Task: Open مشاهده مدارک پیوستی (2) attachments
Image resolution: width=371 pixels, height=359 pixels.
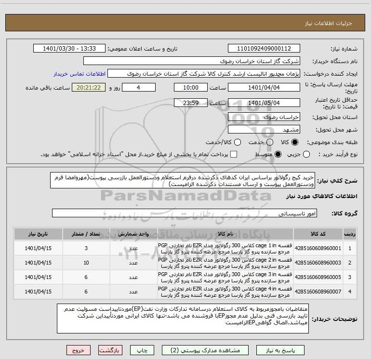Action: point(205,350)
